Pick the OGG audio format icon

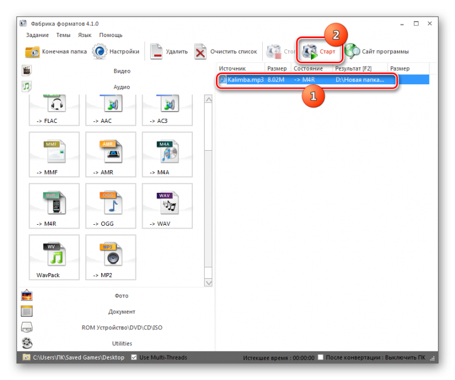tap(110, 206)
